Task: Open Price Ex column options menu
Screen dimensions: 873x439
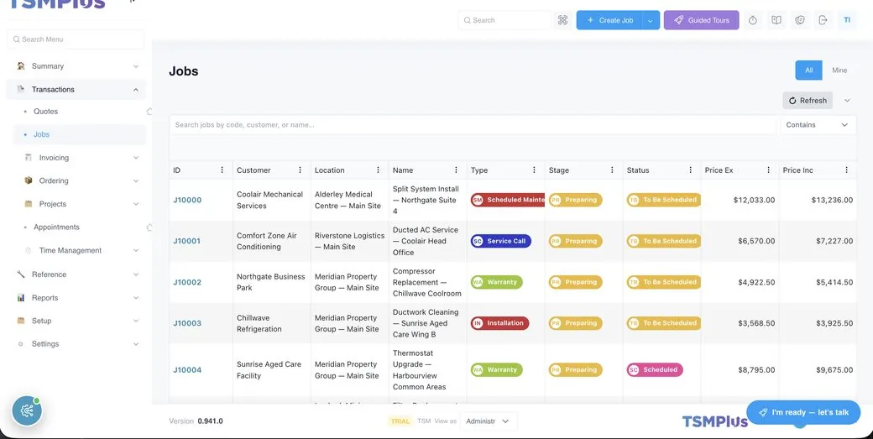Action: [768, 170]
